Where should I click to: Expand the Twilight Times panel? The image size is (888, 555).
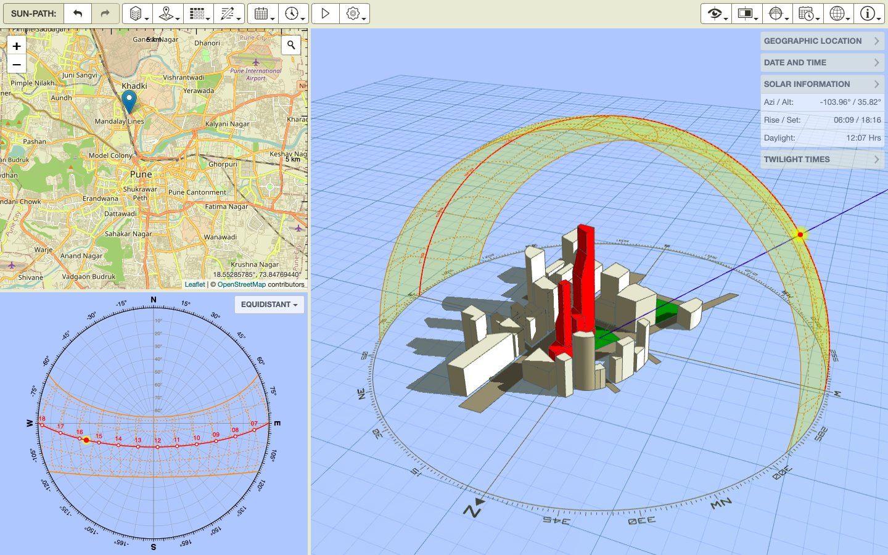822,159
